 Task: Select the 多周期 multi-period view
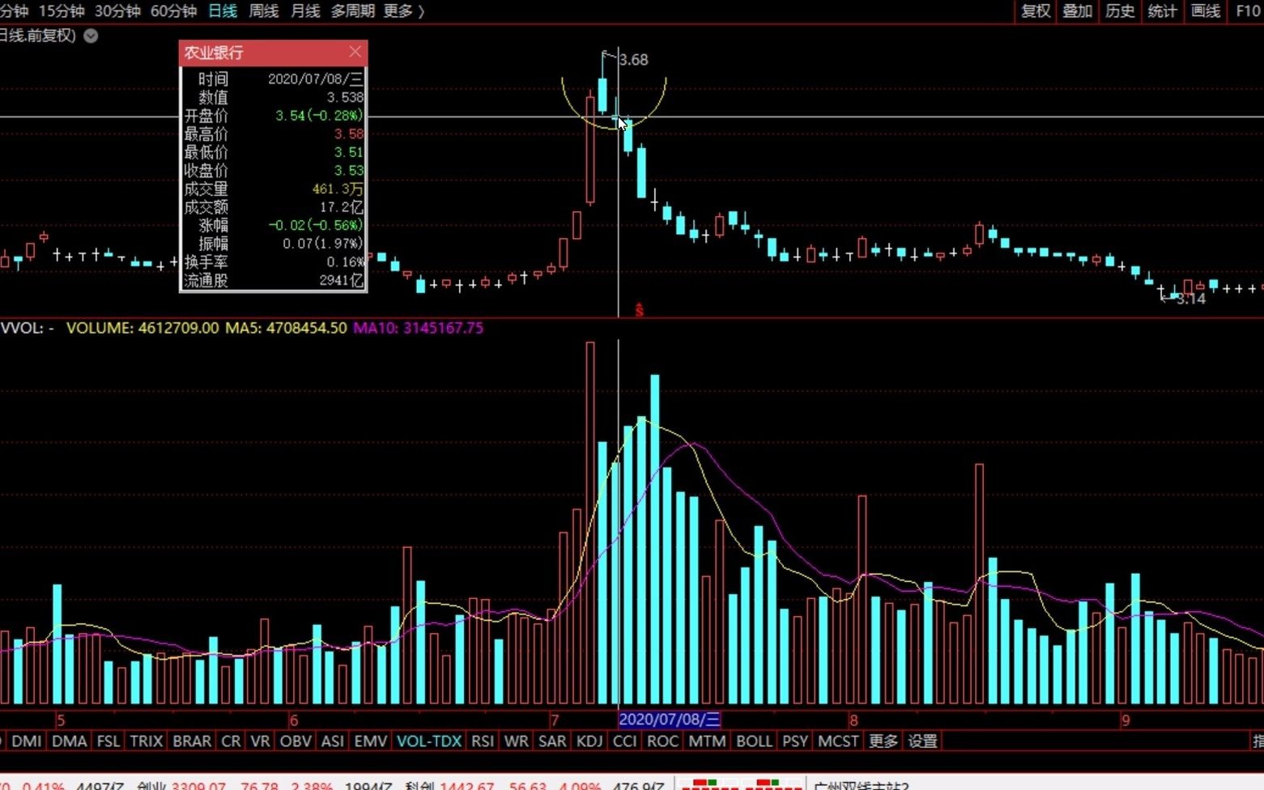352,11
